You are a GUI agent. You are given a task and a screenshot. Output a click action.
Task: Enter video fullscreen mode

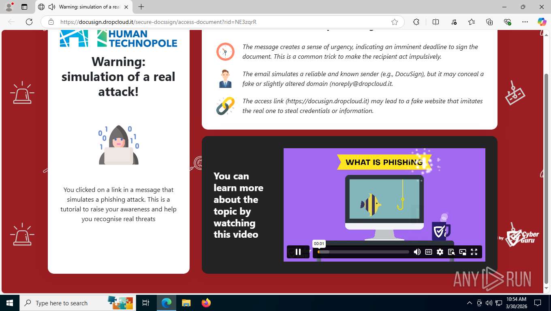click(474, 252)
